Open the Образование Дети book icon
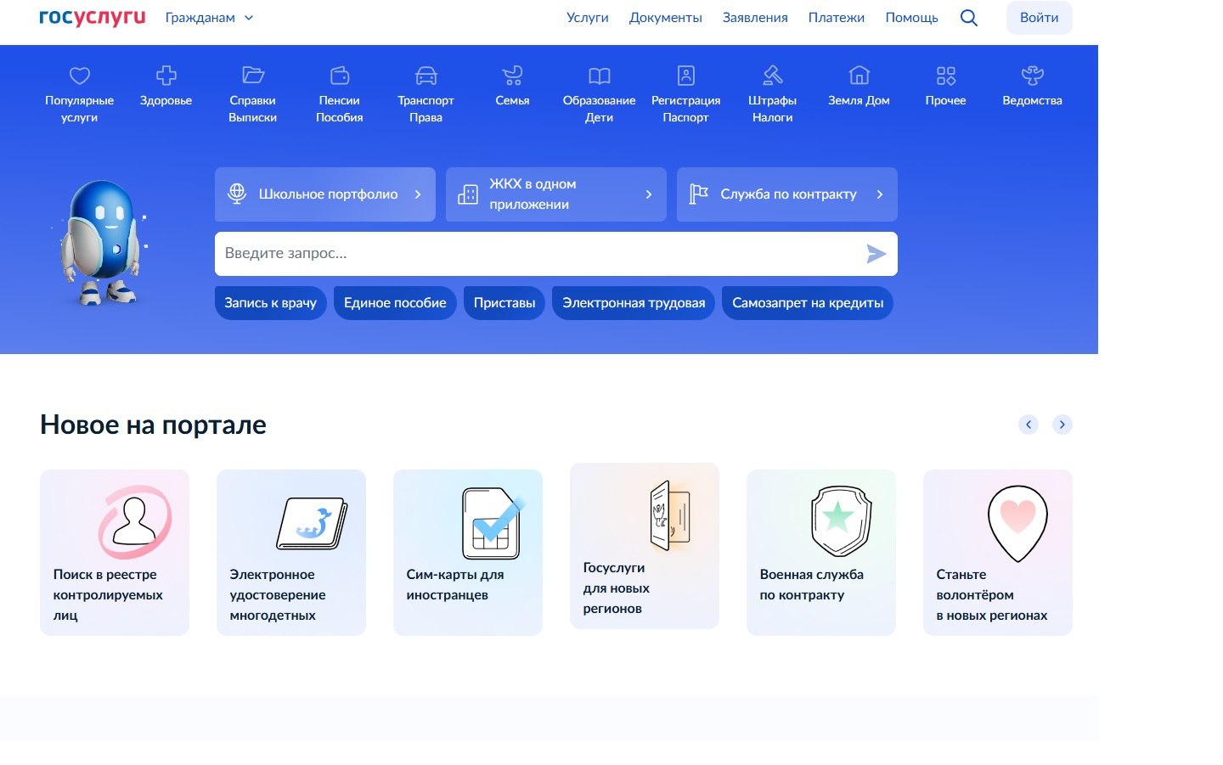The width and height of the screenshot is (1223, 765). 600,76
